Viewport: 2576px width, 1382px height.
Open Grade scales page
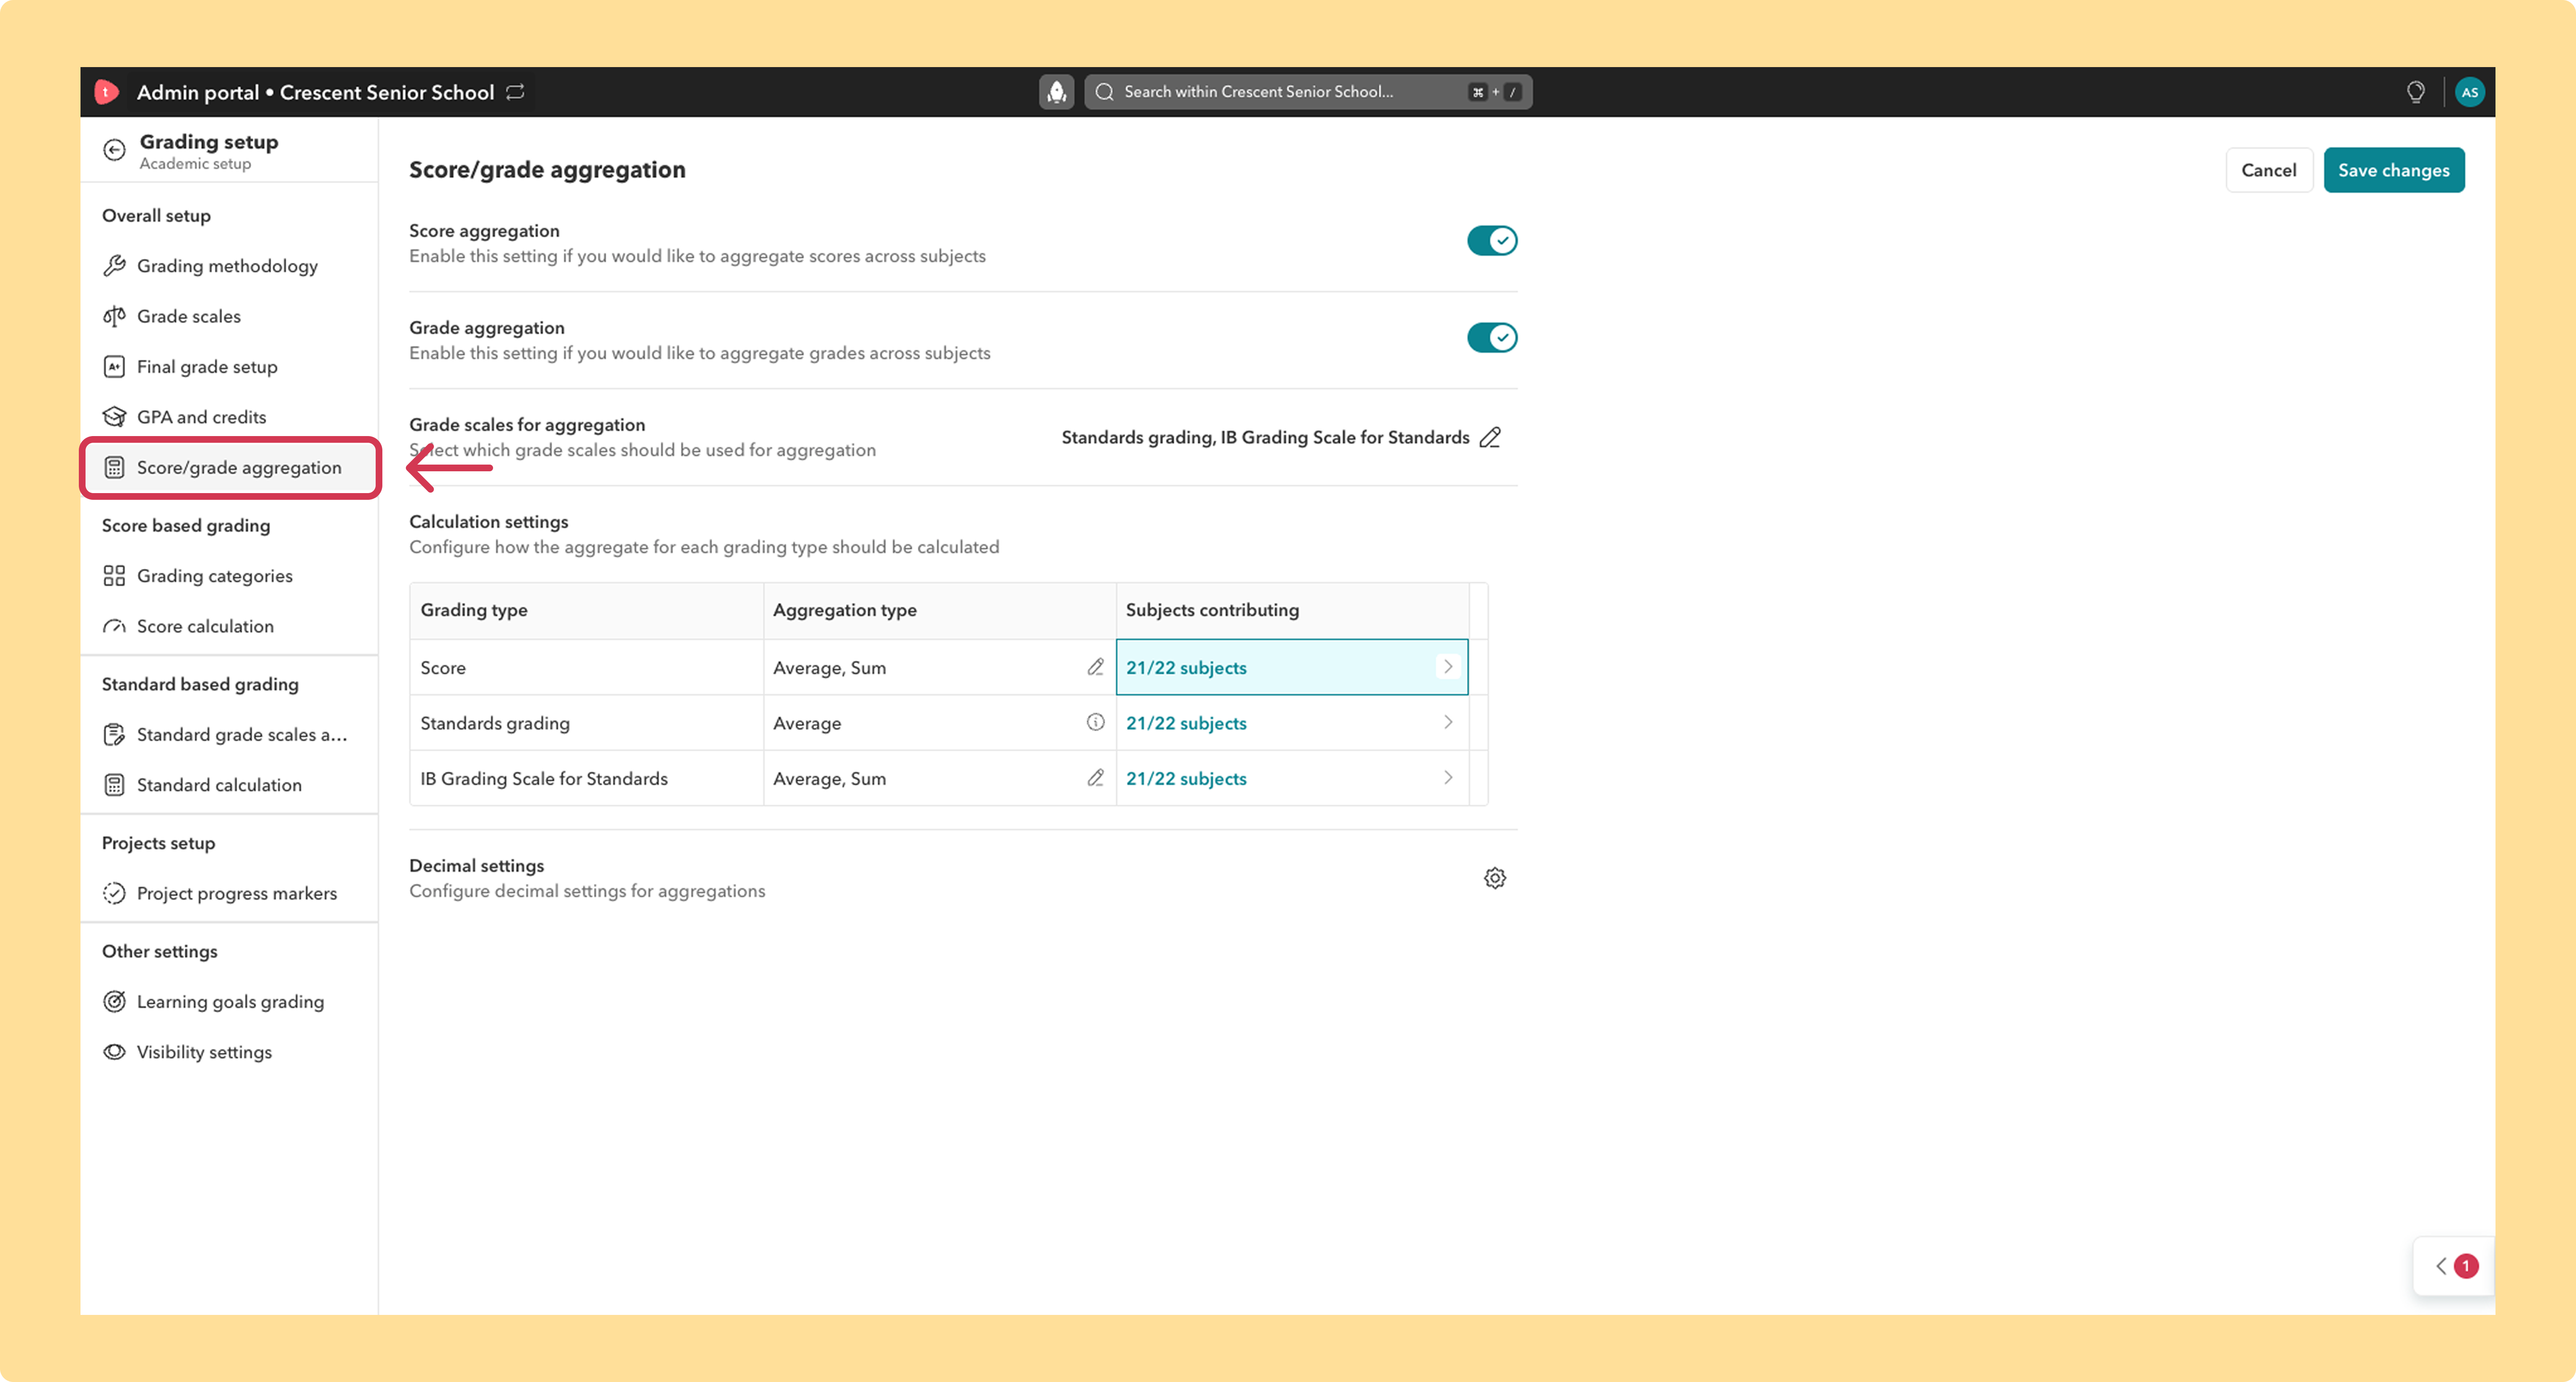pyautogui.click(x=229, y=316)
